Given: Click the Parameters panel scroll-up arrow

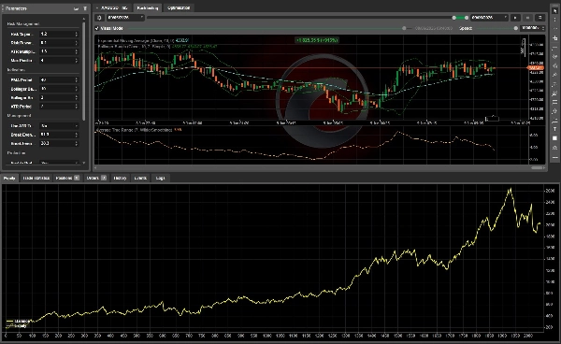Looking at the screenshot, I should pos(84,18).
